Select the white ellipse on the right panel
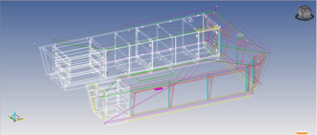The height and width of the screenshot is (135, 317). 241,35
